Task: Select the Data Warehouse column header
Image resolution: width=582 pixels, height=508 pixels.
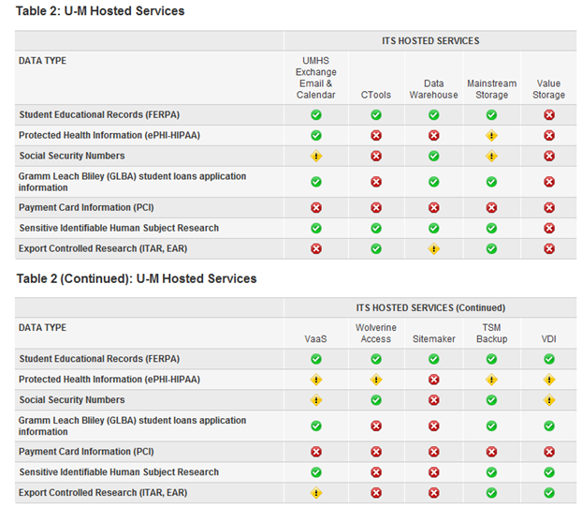Action: [x=433, y=89]
